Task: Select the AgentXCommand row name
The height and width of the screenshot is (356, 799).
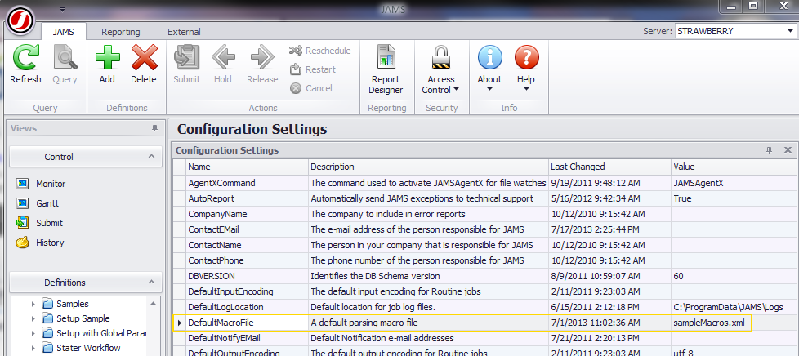Action: [221, 183]
